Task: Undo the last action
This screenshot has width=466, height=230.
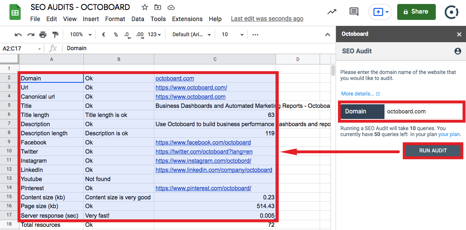Action: coord(18,35)
